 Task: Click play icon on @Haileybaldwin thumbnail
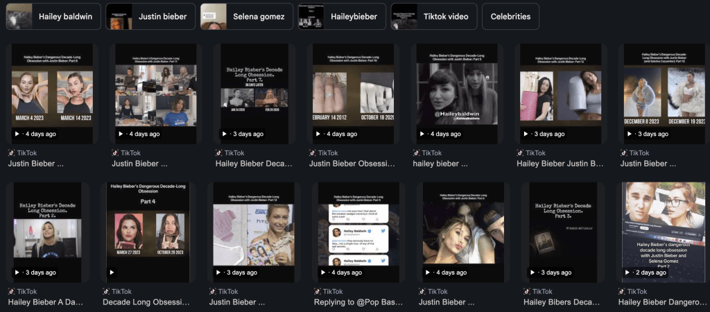[422, 134]
